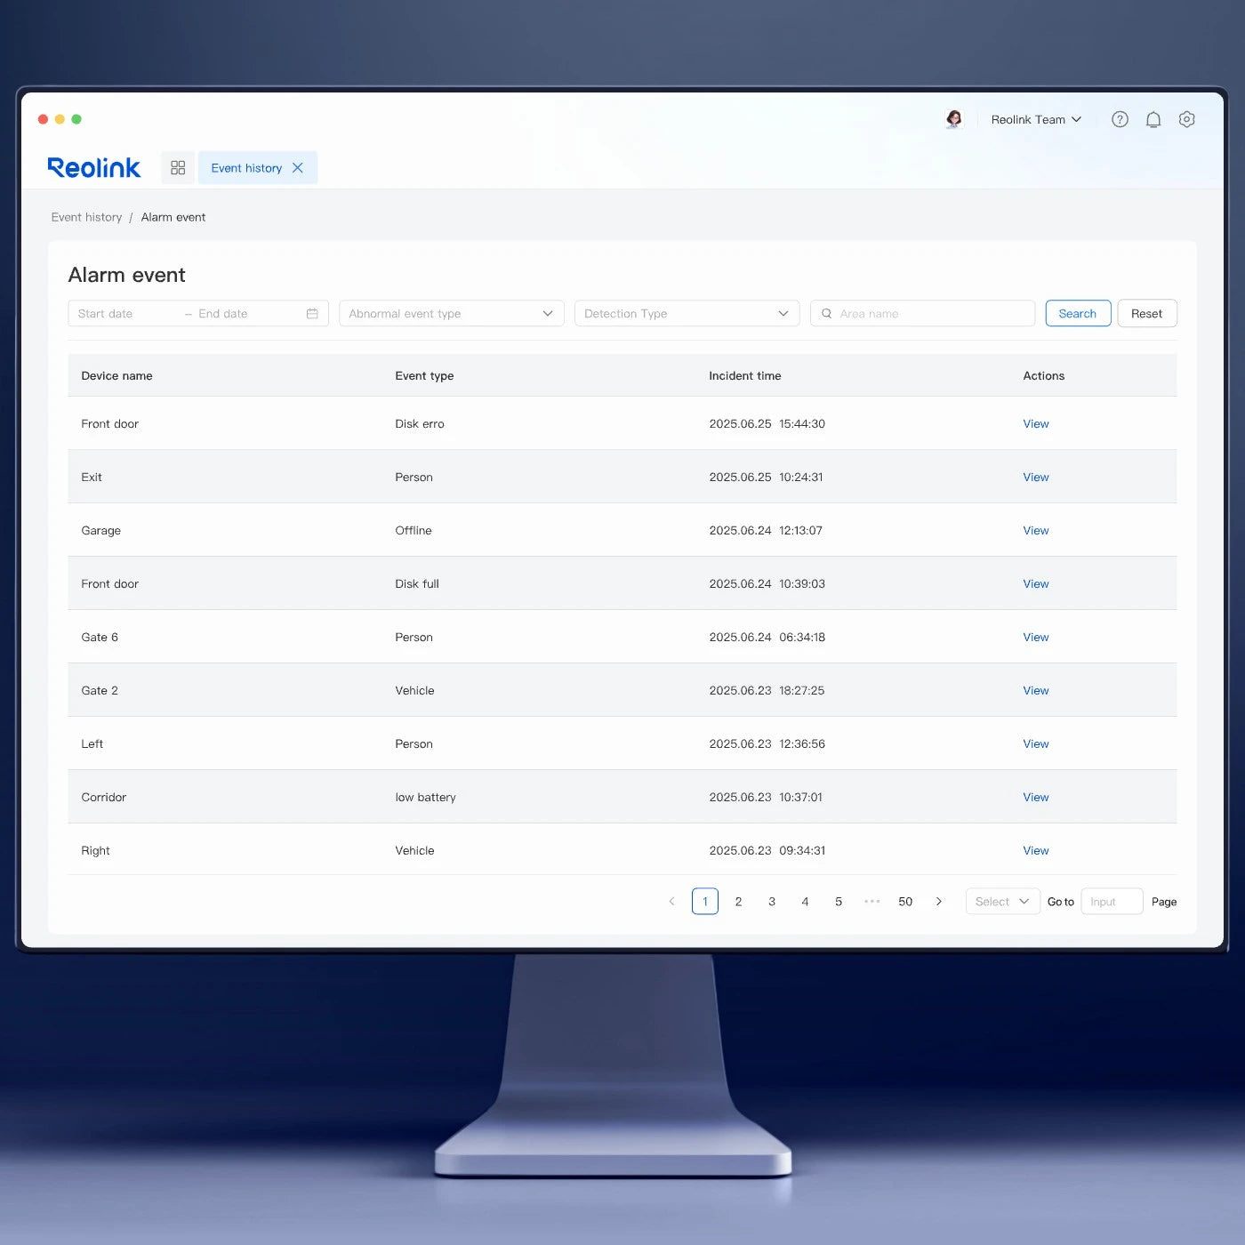Click the calendar icon in date range
1245x1245 pixels.
point(312,314)
